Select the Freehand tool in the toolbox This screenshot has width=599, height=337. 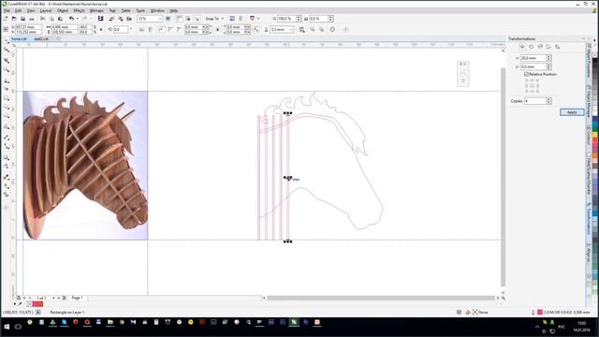pos(7,81)
